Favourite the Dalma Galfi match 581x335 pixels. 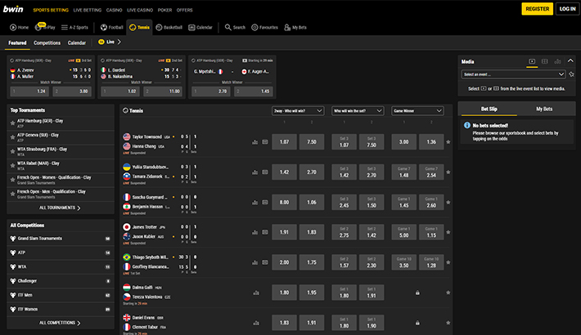tap(448, 293)
